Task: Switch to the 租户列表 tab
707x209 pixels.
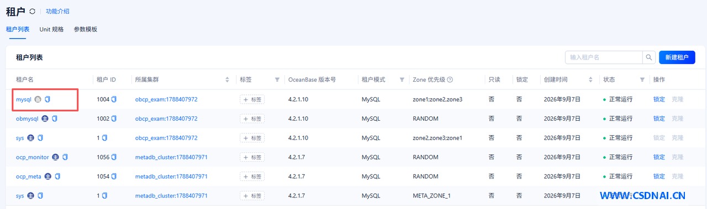Action: [18, 29]
